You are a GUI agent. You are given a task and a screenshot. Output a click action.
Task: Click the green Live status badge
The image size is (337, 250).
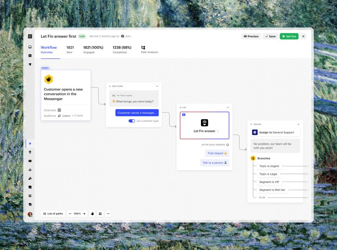[82, 36]
